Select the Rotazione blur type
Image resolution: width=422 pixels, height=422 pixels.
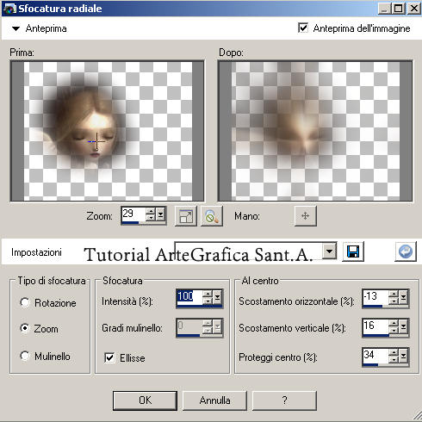[x=25, y=302]
